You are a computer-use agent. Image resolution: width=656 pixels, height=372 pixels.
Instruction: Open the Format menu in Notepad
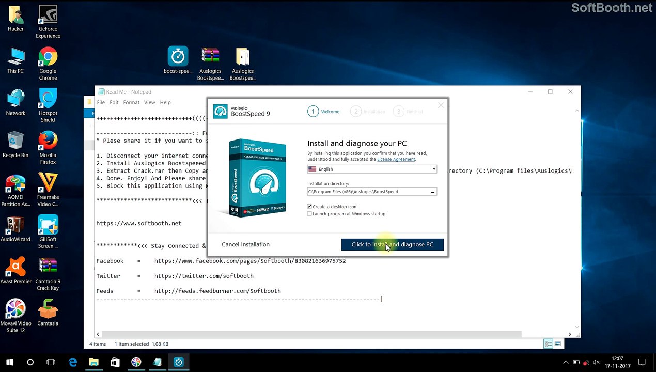[131, 102]
